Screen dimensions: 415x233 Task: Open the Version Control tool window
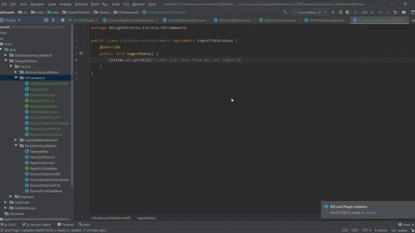(36, 225)
